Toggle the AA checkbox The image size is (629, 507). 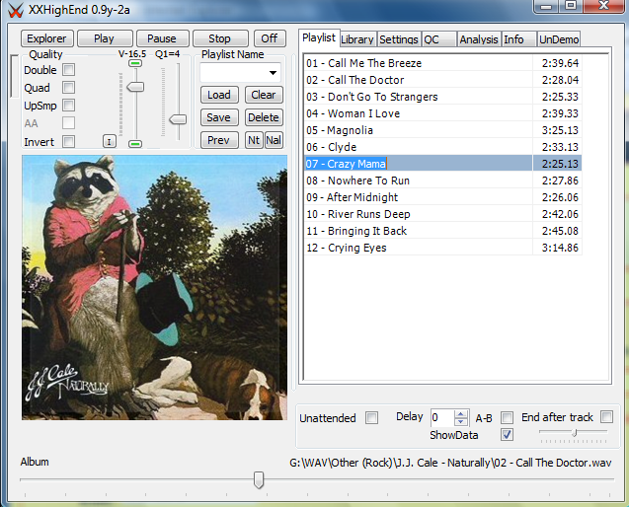(x=68, y=123)
